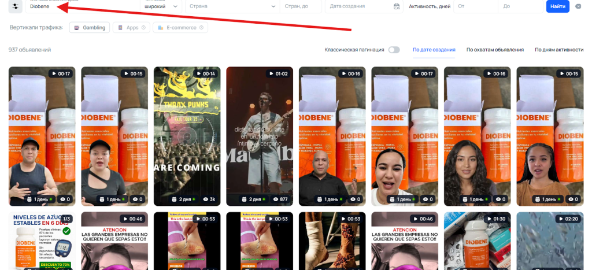Click the play badge showing 01:02 duration
This screenshot has width=592, height=270.
point(278,73)
